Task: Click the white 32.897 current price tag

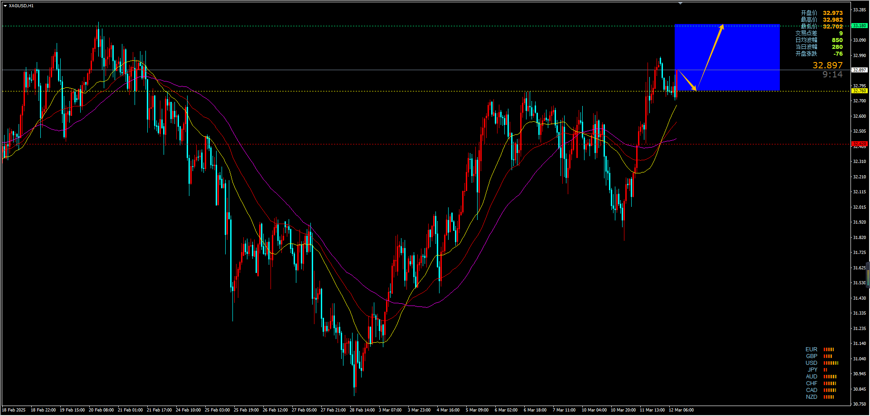Action: [x=859, y=70]
